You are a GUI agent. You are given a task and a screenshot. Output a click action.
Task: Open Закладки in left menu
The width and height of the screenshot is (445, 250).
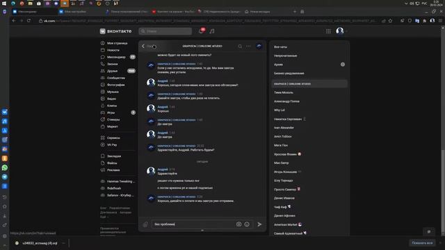(114, 156)
